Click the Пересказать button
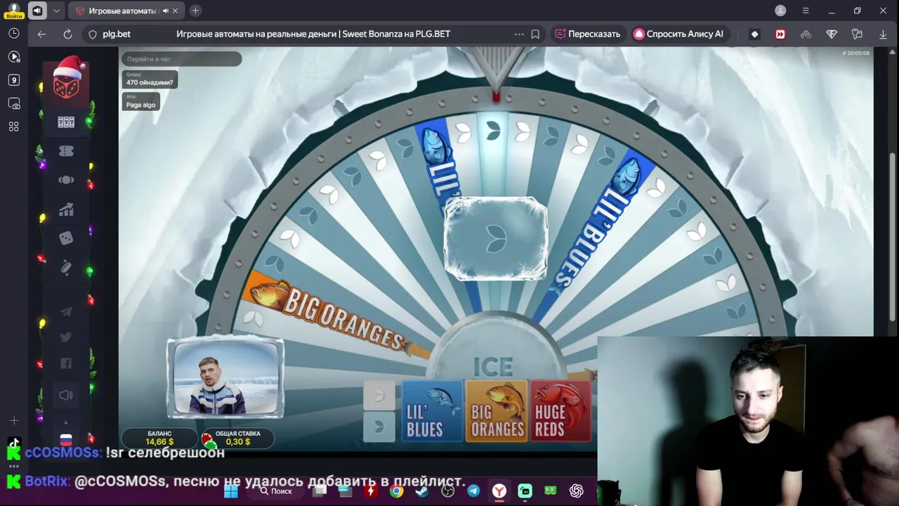 click(x=588, y=34)
